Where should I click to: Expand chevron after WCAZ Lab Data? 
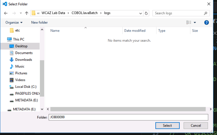[68, 13]
